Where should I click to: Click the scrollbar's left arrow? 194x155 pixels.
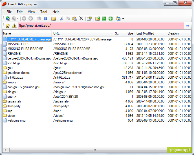pos(5,150)
